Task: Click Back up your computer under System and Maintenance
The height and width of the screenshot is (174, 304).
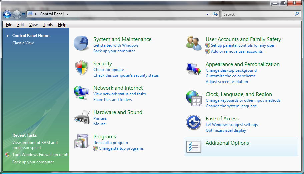Action: point(114,51)
